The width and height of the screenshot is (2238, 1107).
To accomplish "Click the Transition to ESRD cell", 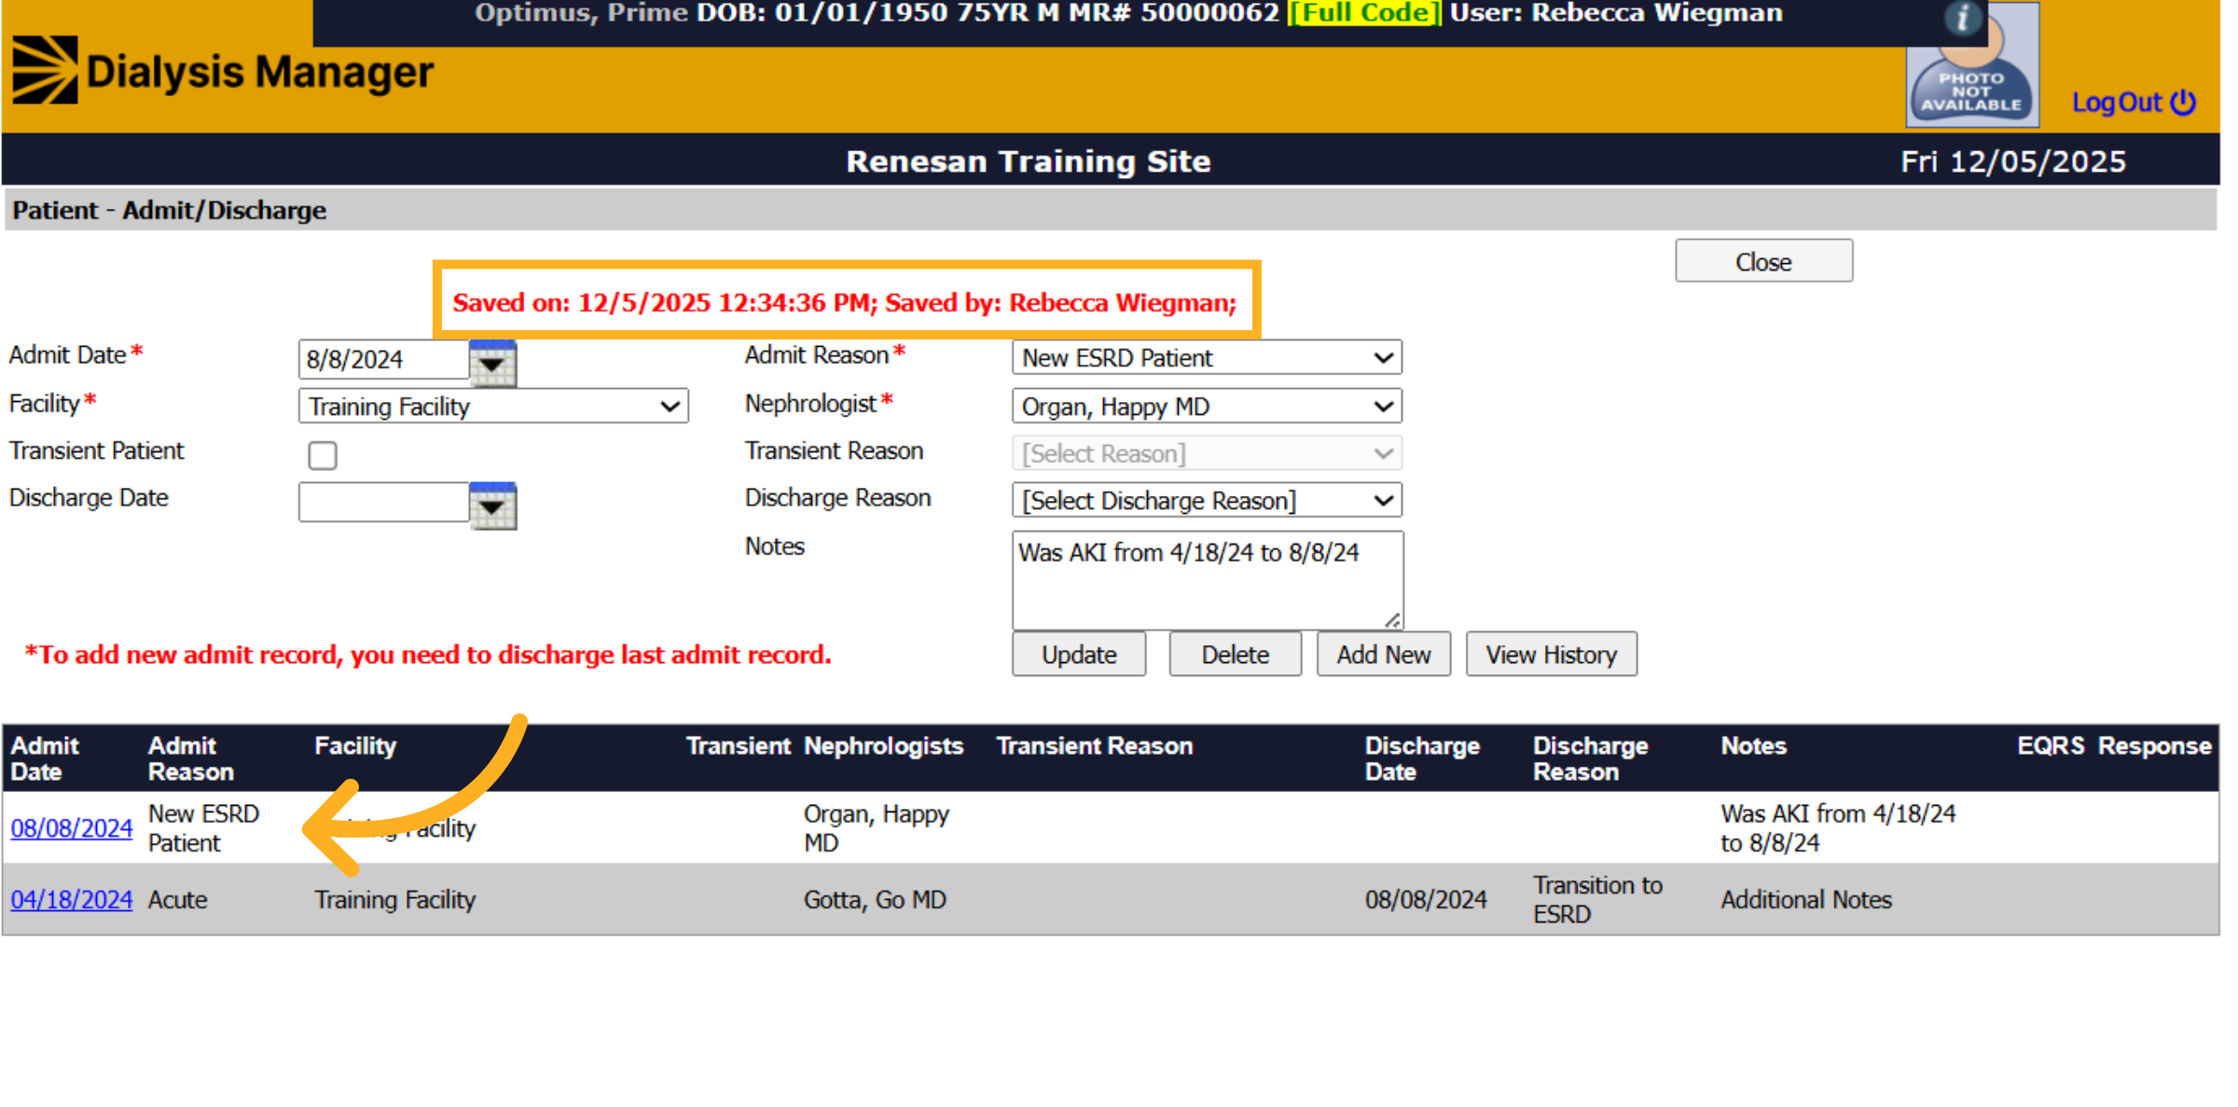I will (x=1597, y=900).
